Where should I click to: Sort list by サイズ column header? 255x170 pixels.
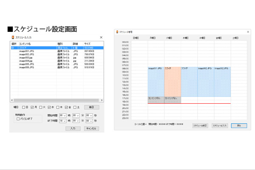point(87,44)
